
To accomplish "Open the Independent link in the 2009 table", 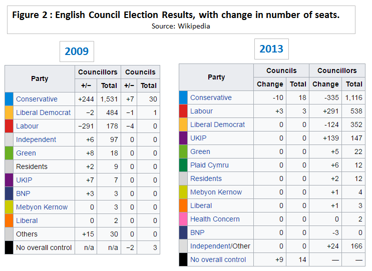I will 36,139.
